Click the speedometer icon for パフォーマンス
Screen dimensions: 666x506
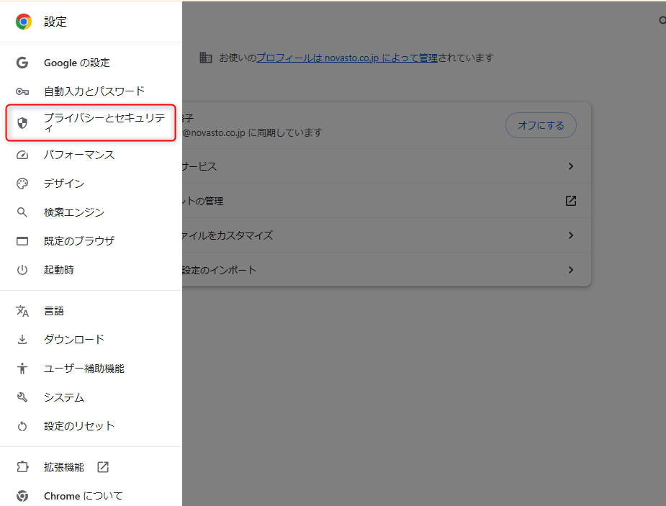coord(22,155)
